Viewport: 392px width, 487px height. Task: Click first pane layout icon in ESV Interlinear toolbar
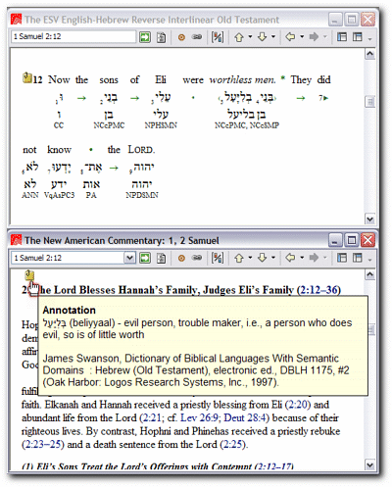(342, 37)
